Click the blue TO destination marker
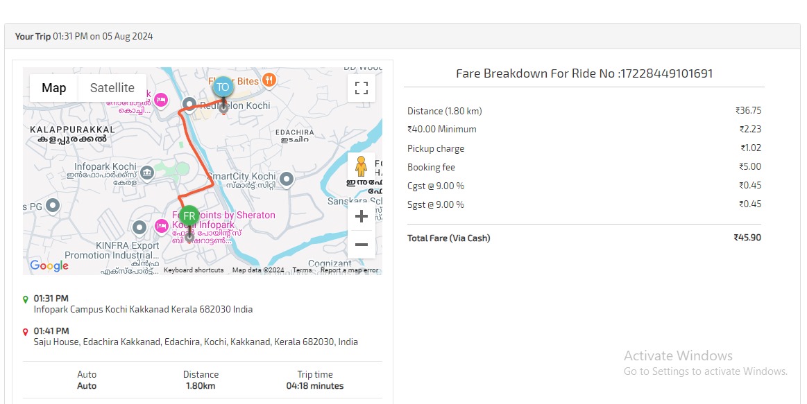The height and width of the screenshot is (404, 807). (x=223, y=87)
